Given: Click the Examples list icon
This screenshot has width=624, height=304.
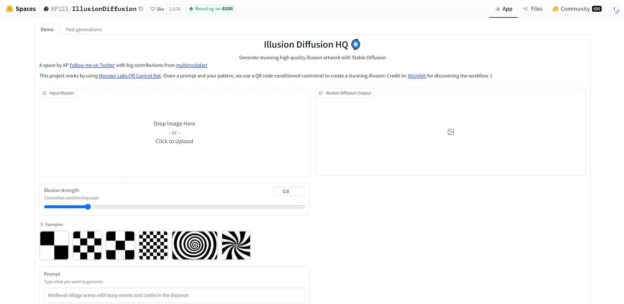Looking at the screenshot, I should coord(41,224).
